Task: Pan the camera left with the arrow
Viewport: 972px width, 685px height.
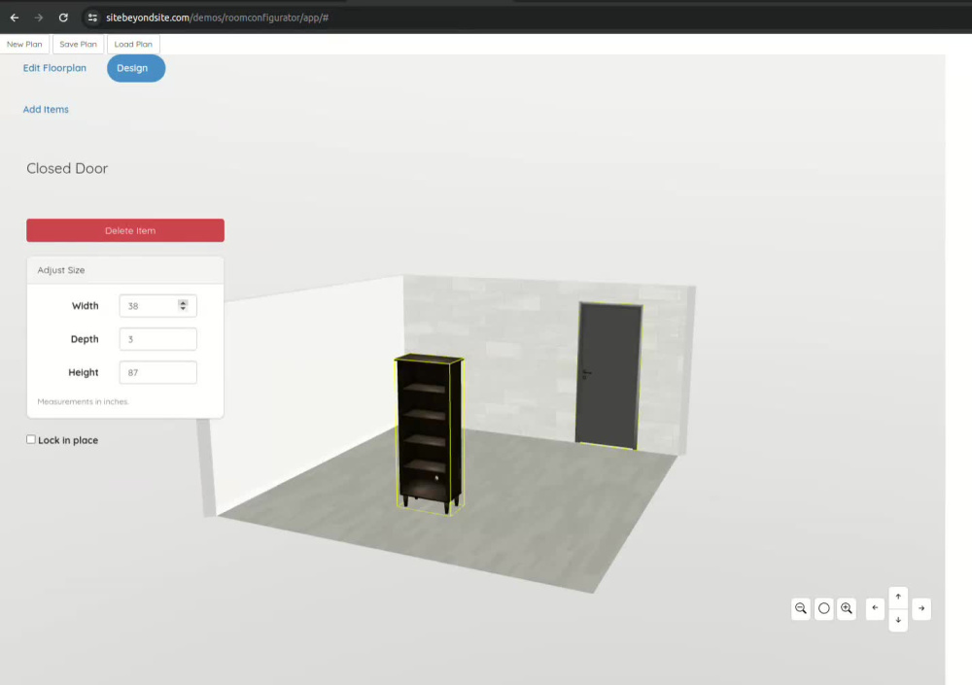Action: pos(875,608)
